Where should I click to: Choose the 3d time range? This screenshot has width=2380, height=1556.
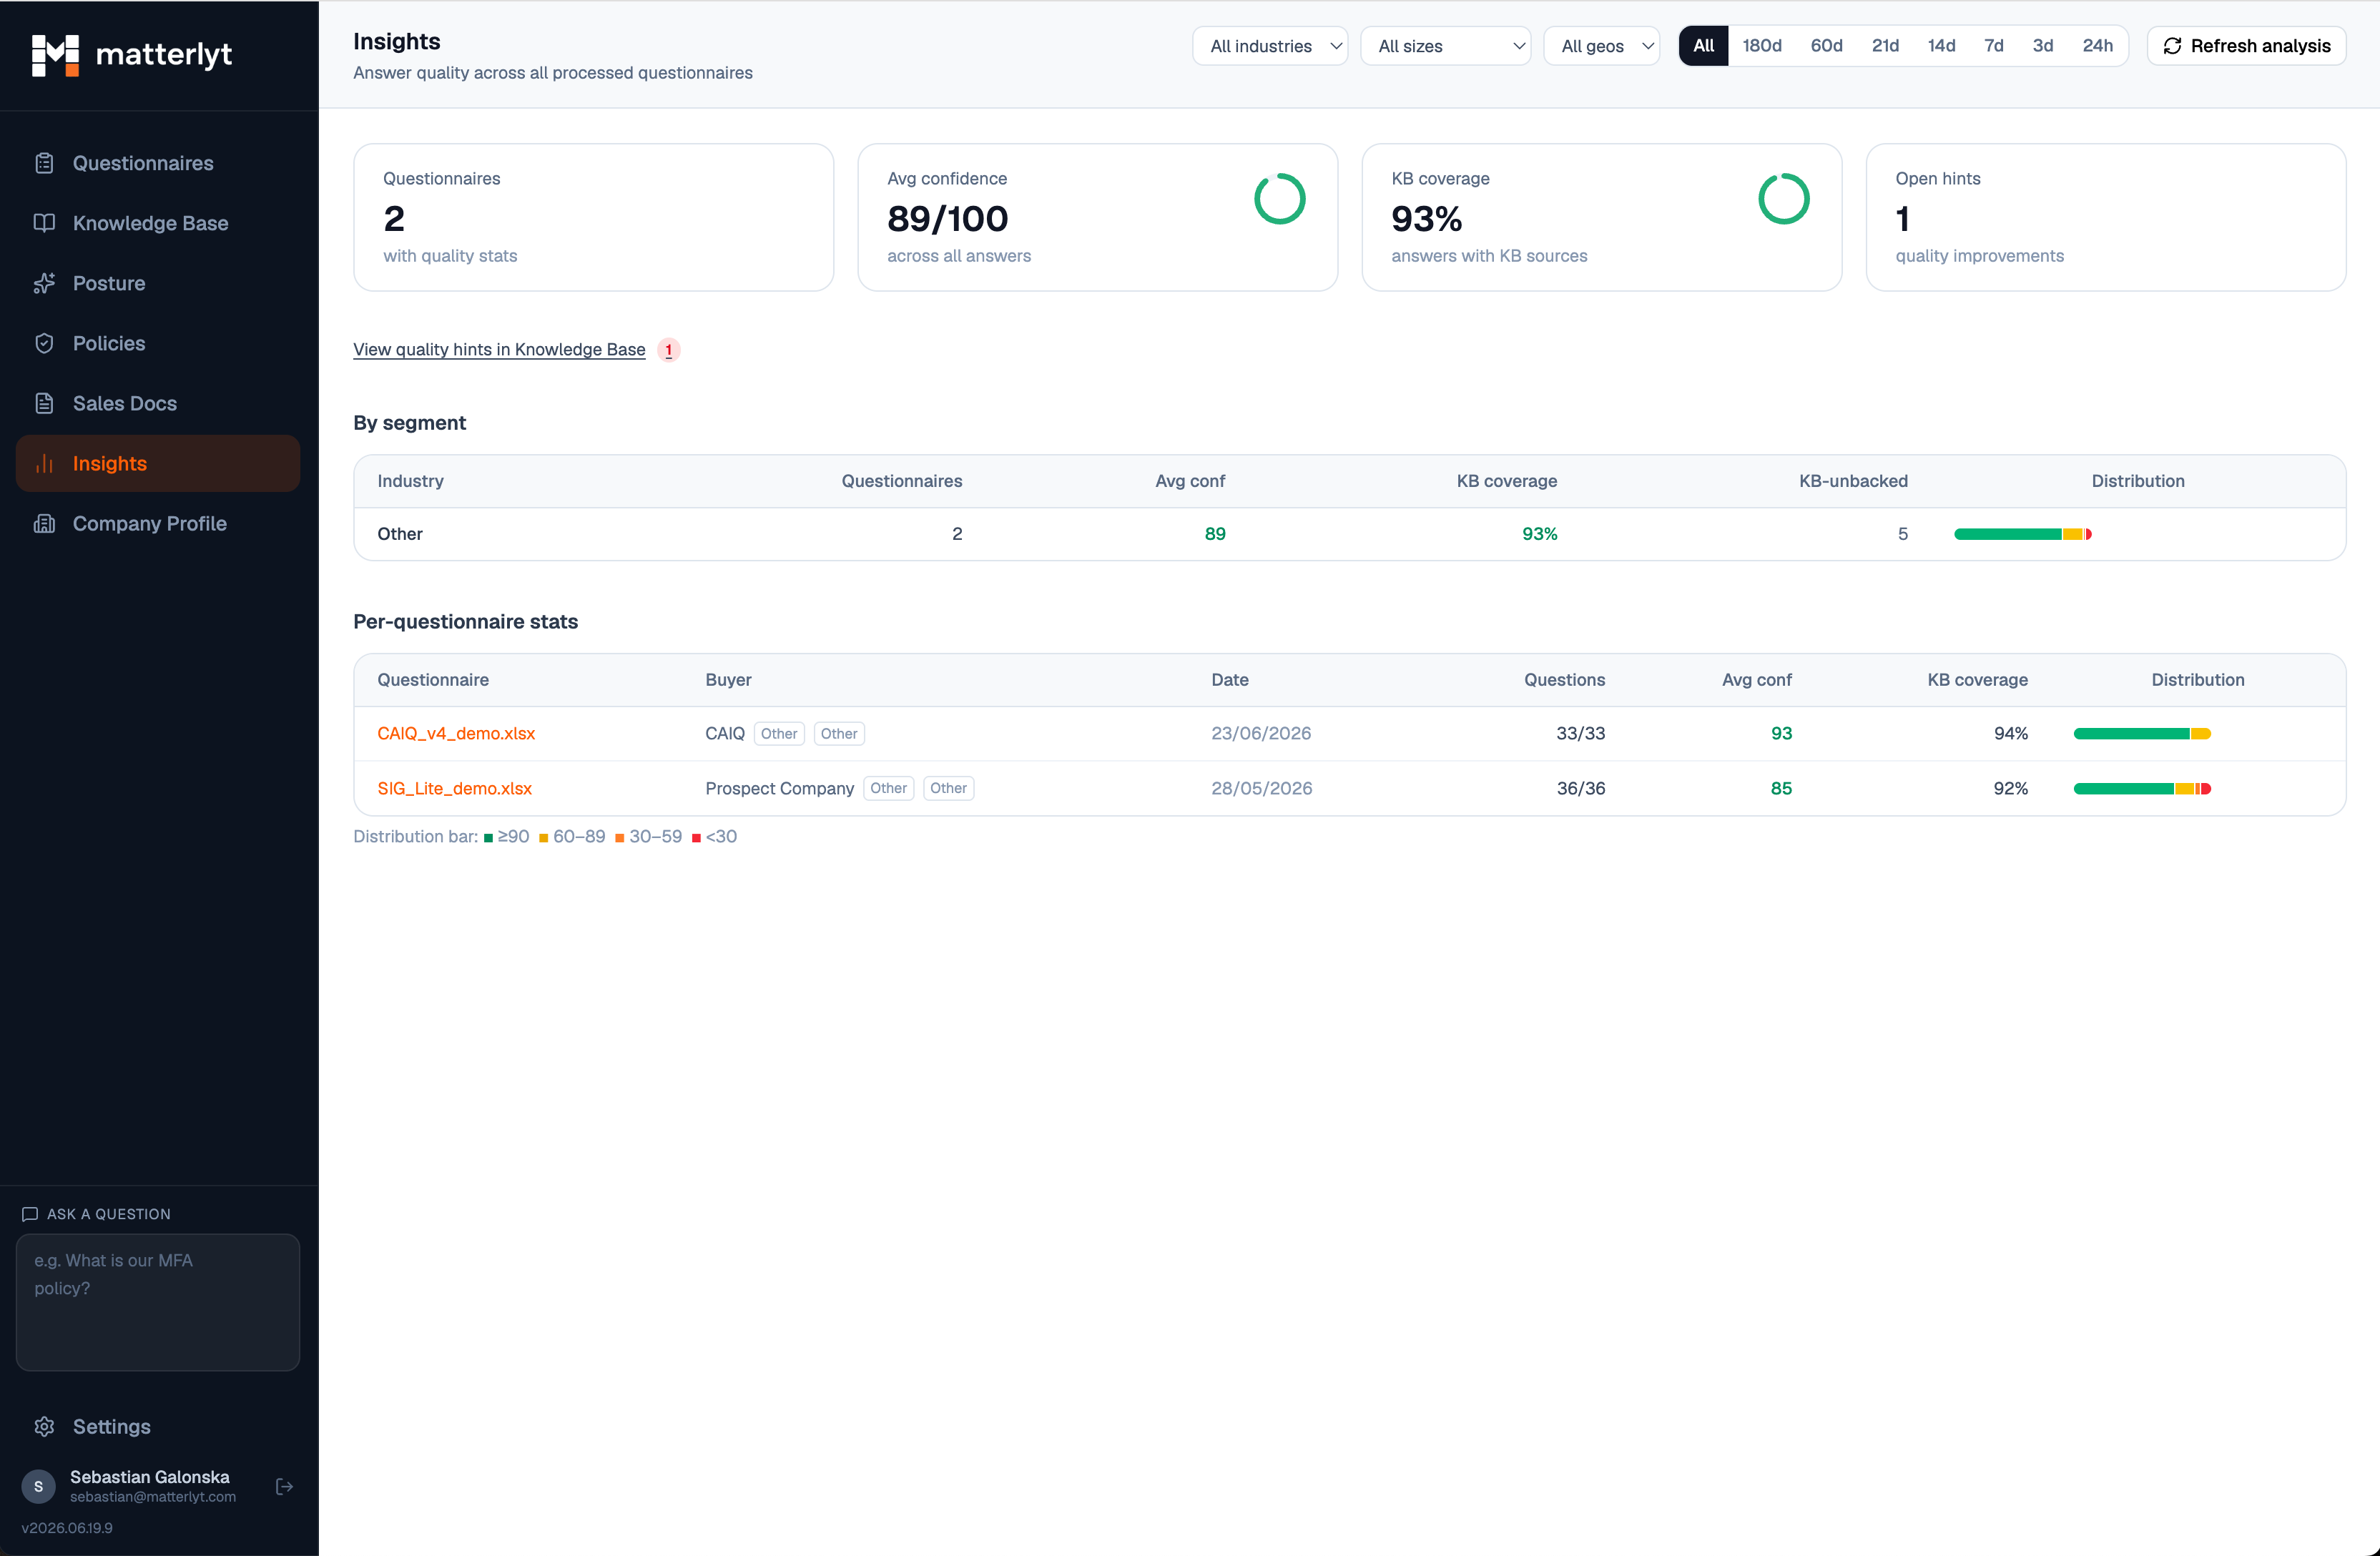coord(2042,46)
